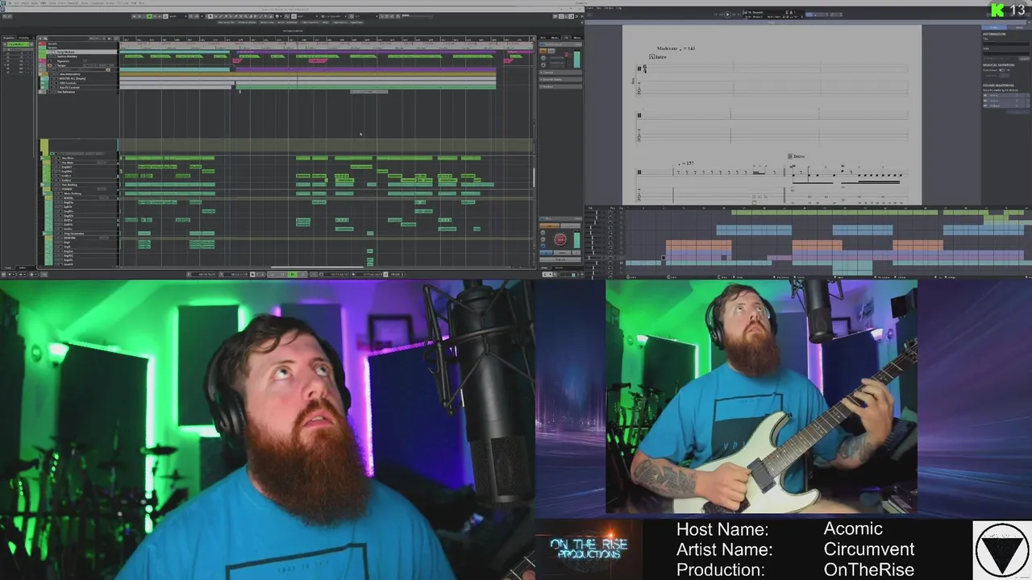1032x580 pixels.
Task: Adjust the red-capped fader in the Control Room panel
Action: [566, 55]
